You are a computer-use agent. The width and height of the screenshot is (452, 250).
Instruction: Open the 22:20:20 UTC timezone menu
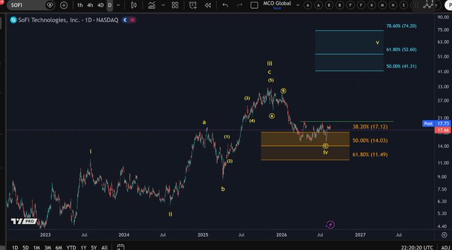417,247
